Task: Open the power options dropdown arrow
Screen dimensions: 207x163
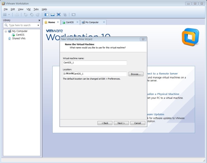Action: tap(9, 15)
